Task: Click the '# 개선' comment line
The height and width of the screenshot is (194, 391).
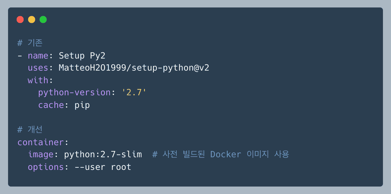Action: [30, 129]
